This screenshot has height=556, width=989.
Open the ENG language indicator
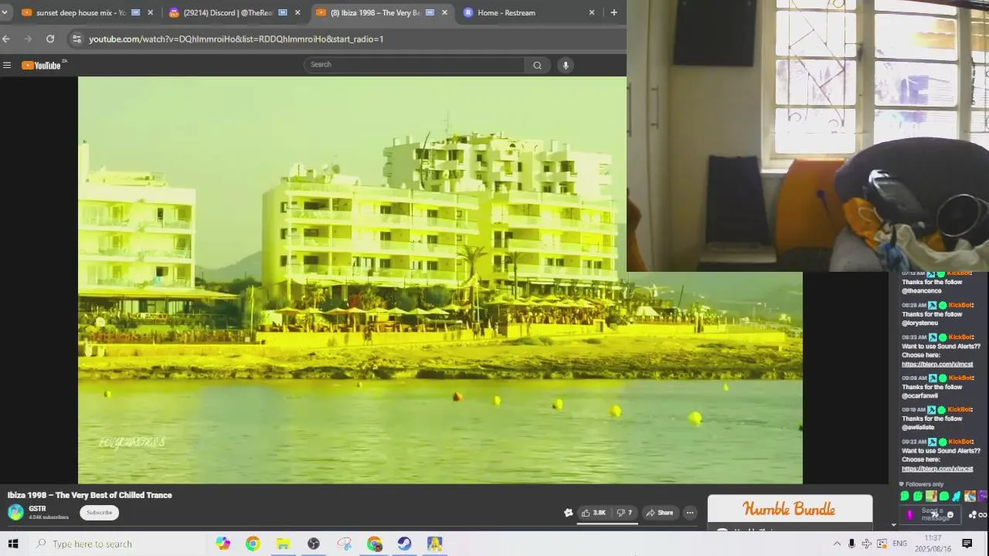[900, 544]
